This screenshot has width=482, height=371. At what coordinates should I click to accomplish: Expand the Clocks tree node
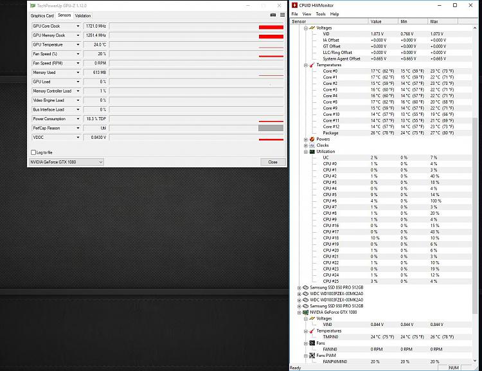point(306,145)
